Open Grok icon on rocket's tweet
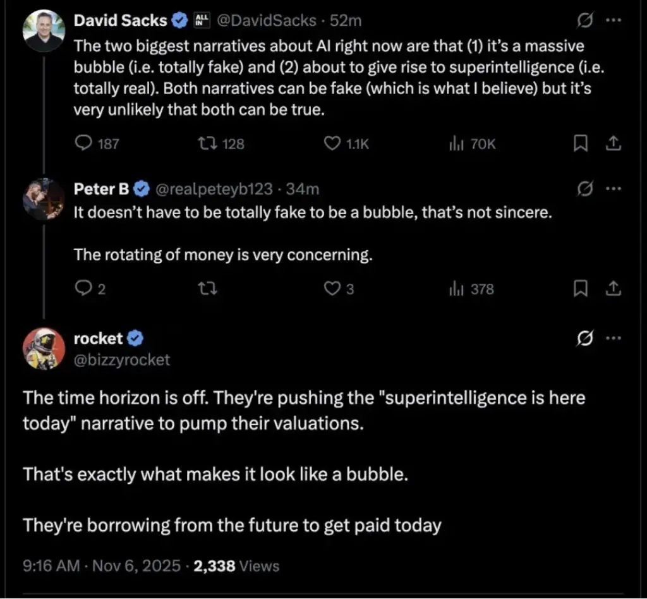647x599 pixels. coord(585,339)
